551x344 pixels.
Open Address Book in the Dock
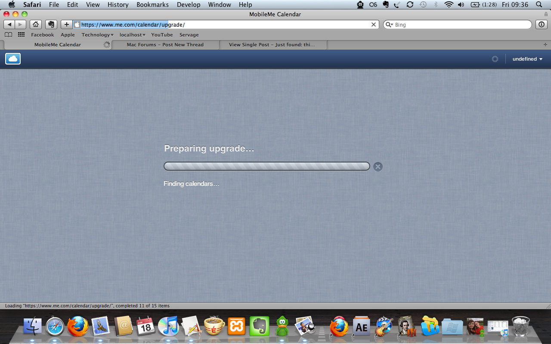pyautogui.click(x=124, y=326)
